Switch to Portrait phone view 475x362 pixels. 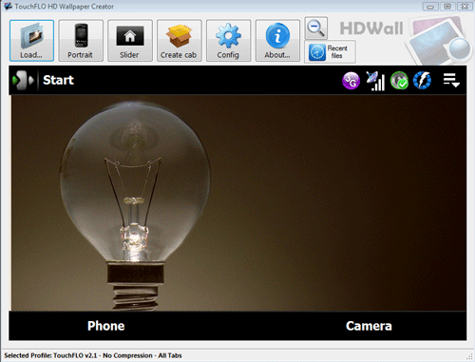(81, 41)
